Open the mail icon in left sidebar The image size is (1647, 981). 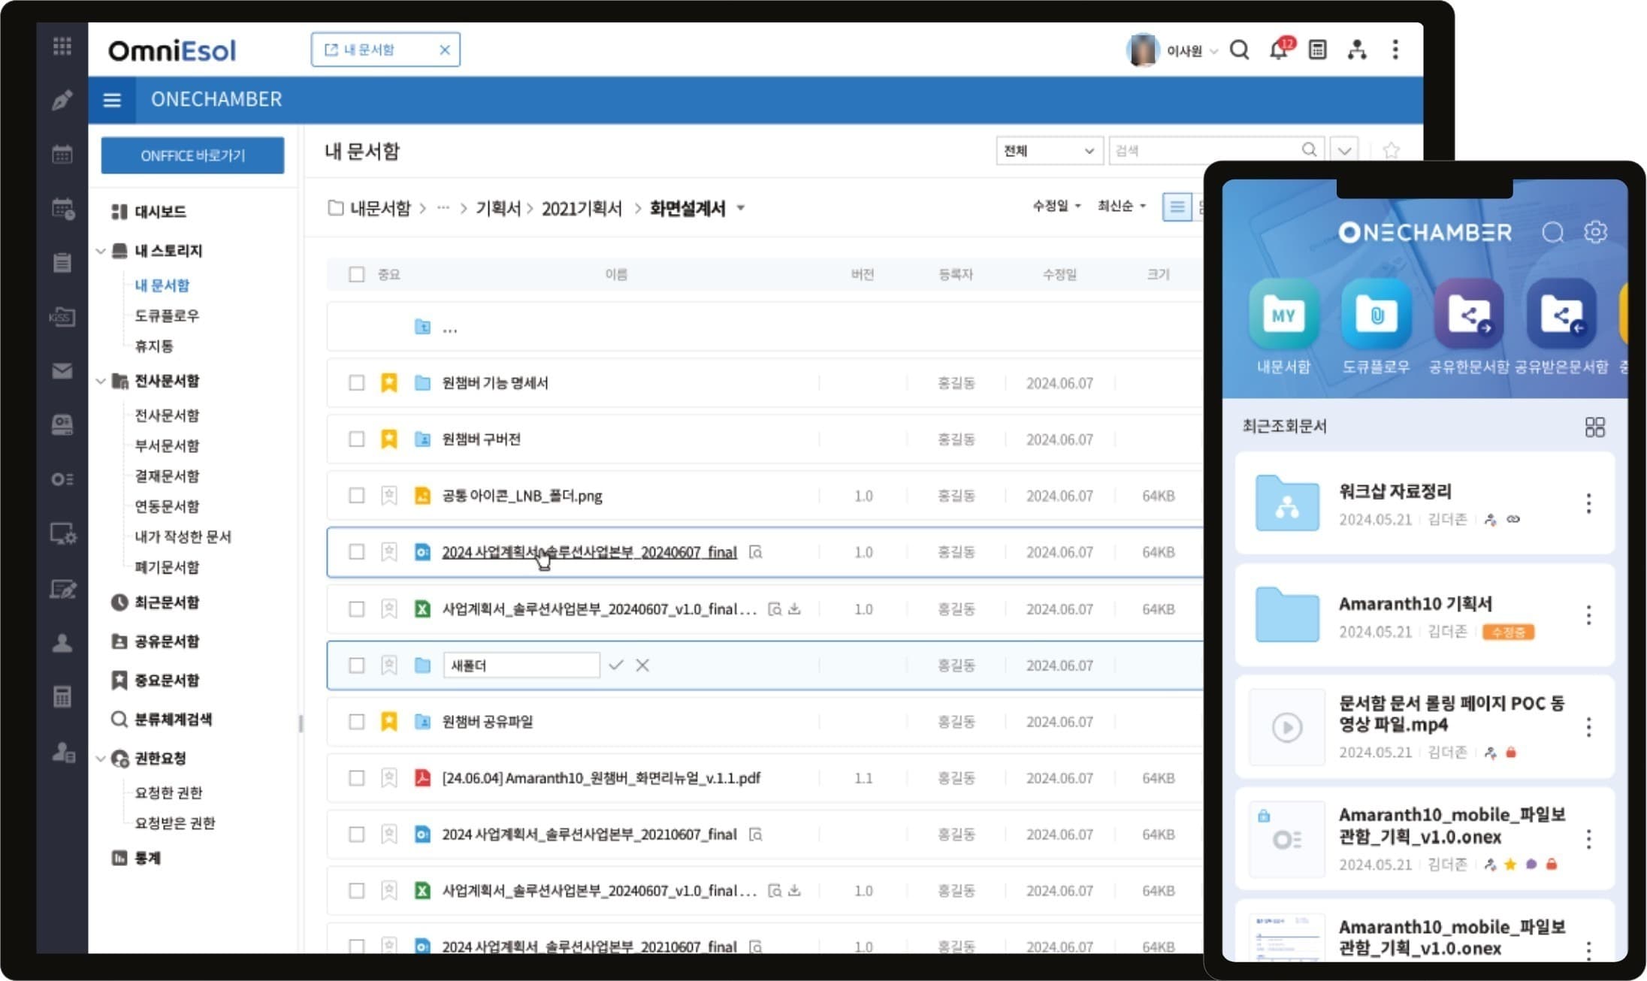(62, 371)
